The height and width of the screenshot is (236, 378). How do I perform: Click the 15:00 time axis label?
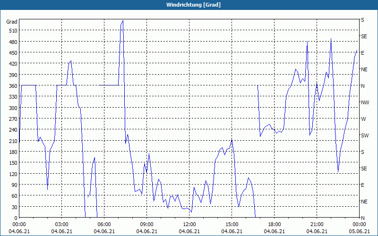232,225
